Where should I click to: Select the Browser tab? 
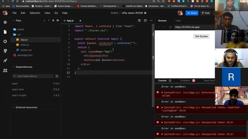point(162,20)
